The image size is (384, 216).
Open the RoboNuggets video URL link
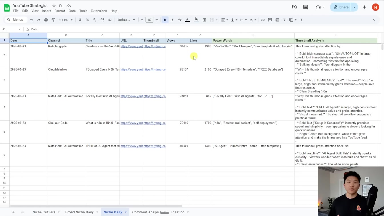tap(131, 46)
